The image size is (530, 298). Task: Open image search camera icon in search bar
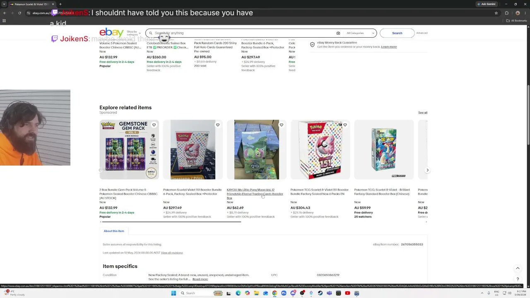coord(338,33)
